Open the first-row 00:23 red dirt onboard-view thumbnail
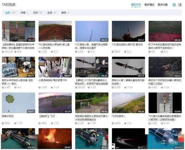The width and height of the screenshot is (185, 150). tap(55, 31)
